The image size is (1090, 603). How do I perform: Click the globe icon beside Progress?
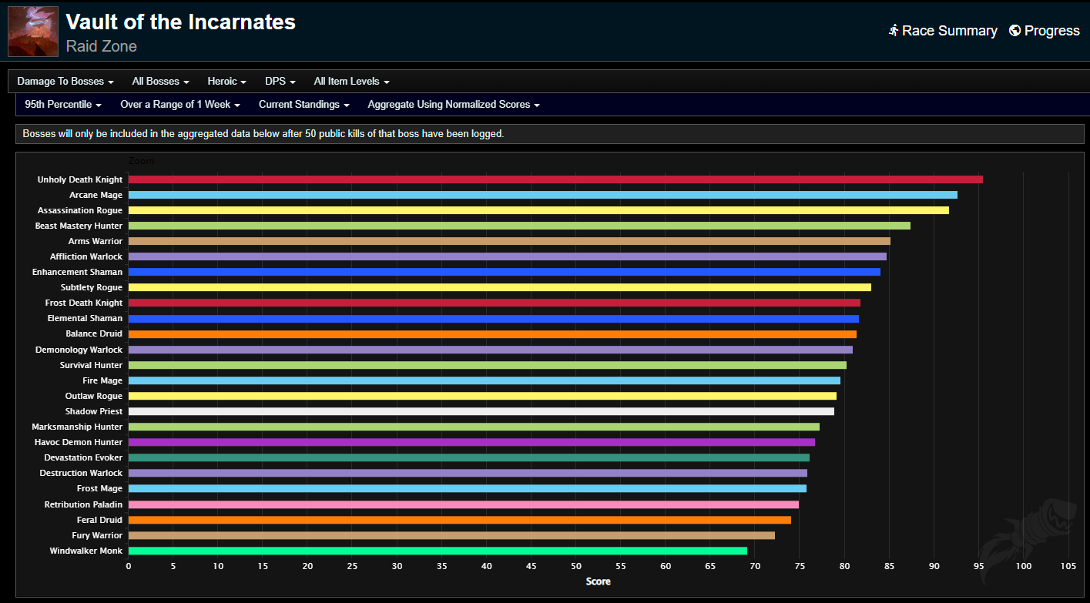point(1015,30)
